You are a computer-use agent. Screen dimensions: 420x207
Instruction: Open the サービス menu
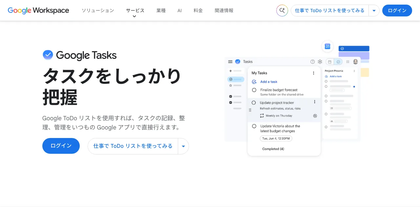tap(135, 11)
